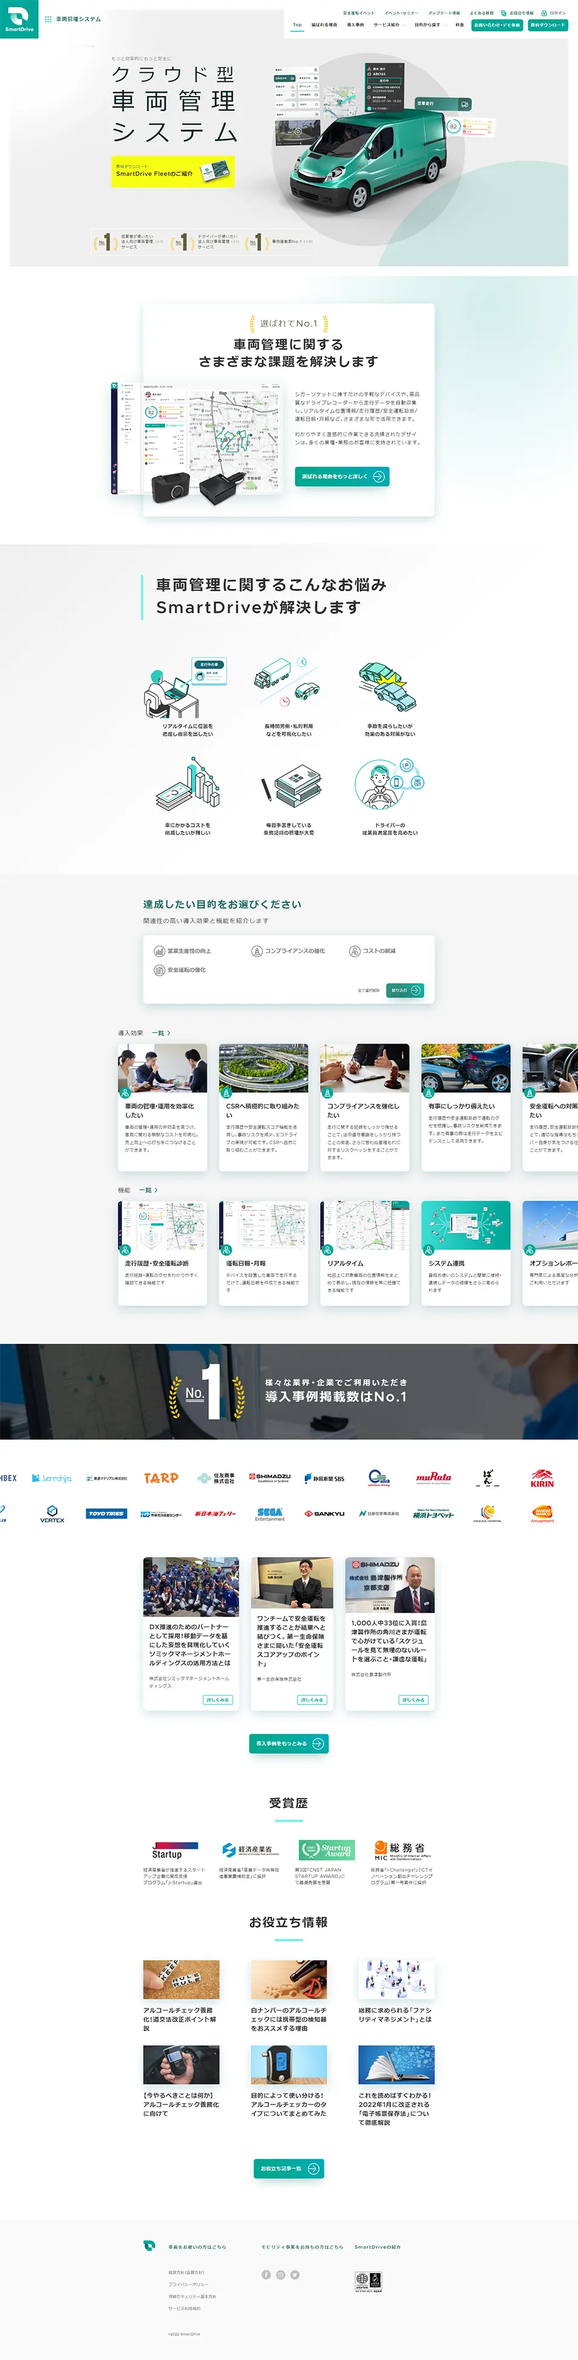Click the 経済産業省 award logo
Image resolution: width=578 pixels, height=2360 pixels.
250,1851
